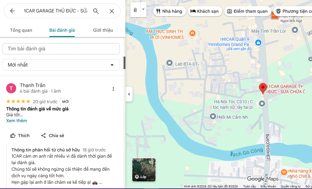Filter map by Nhà hàng

click(169, 11)
